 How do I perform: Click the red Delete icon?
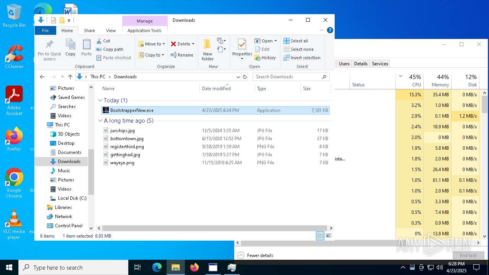tap(173, 44)
